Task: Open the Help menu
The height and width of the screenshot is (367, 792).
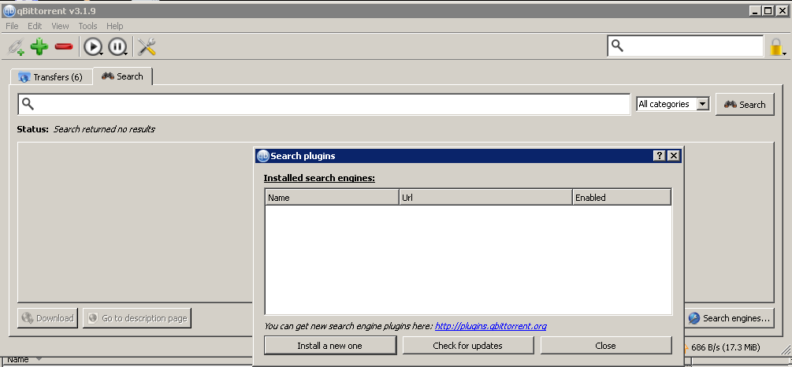Action: [x=114, y=26]
